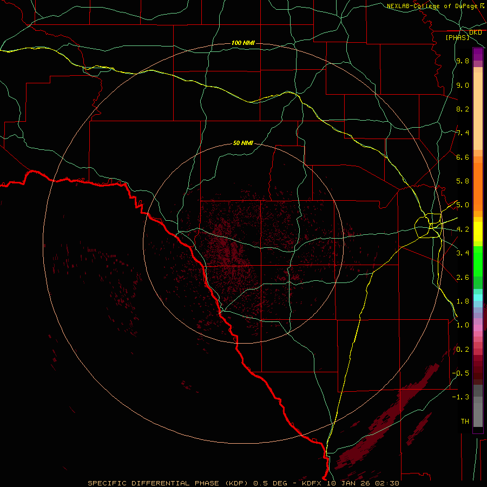Click the 6.6 legend value
487x487 pixels.
(x=463, y=157)
